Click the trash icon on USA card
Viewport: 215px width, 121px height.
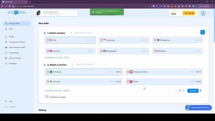(x=48, y=40)
